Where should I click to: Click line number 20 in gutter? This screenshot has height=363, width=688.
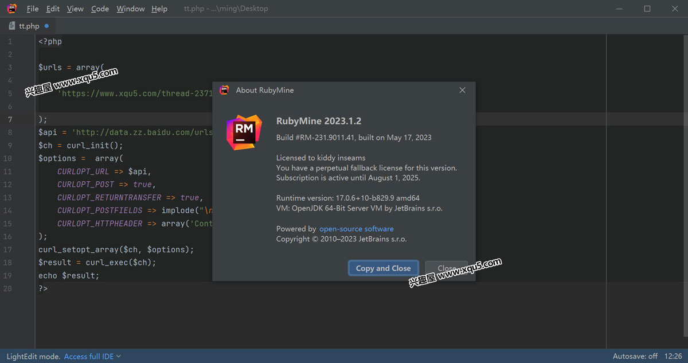(x=7, y=288)
